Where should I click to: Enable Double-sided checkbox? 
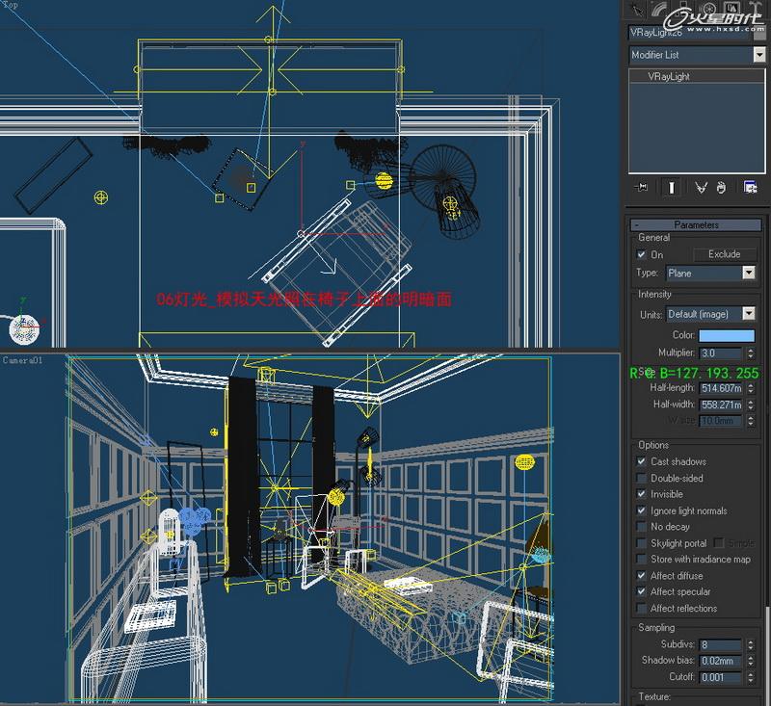click(641, 478)
